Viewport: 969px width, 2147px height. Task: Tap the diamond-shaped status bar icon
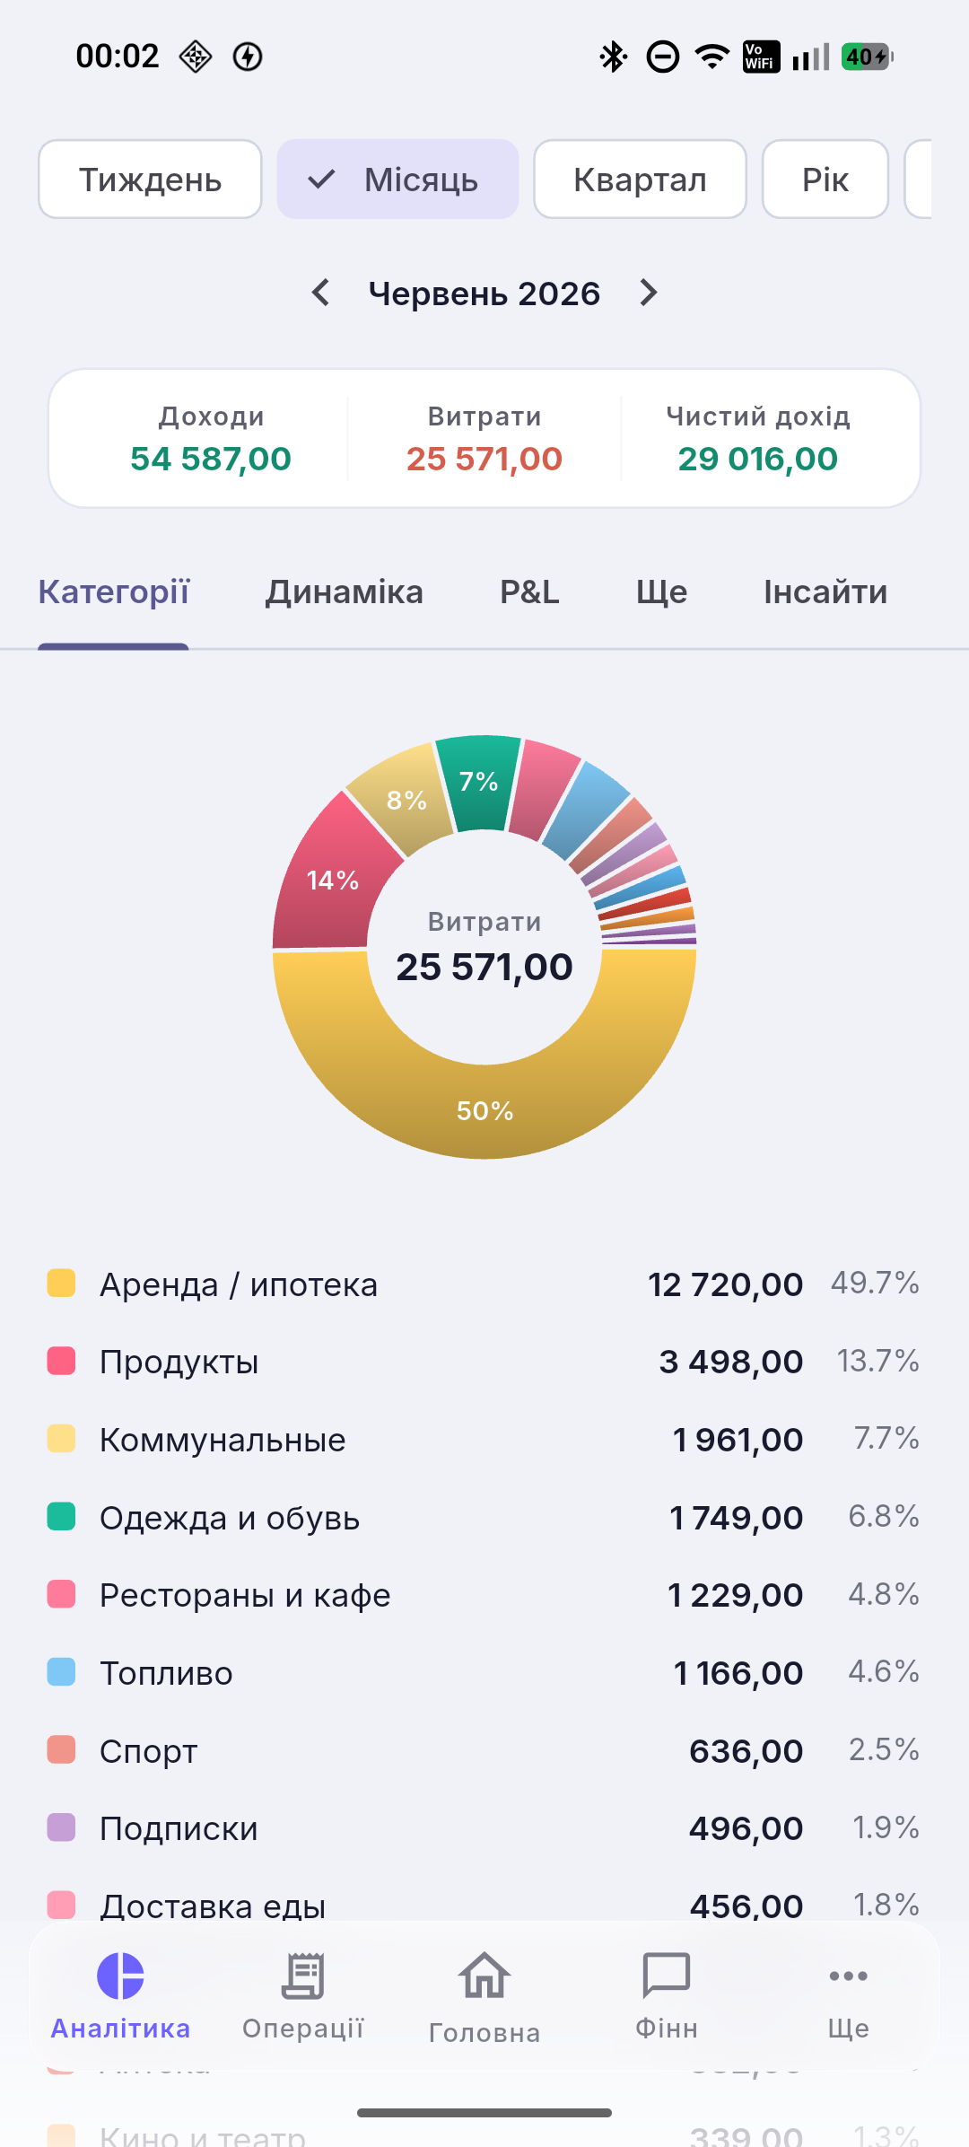195,57
